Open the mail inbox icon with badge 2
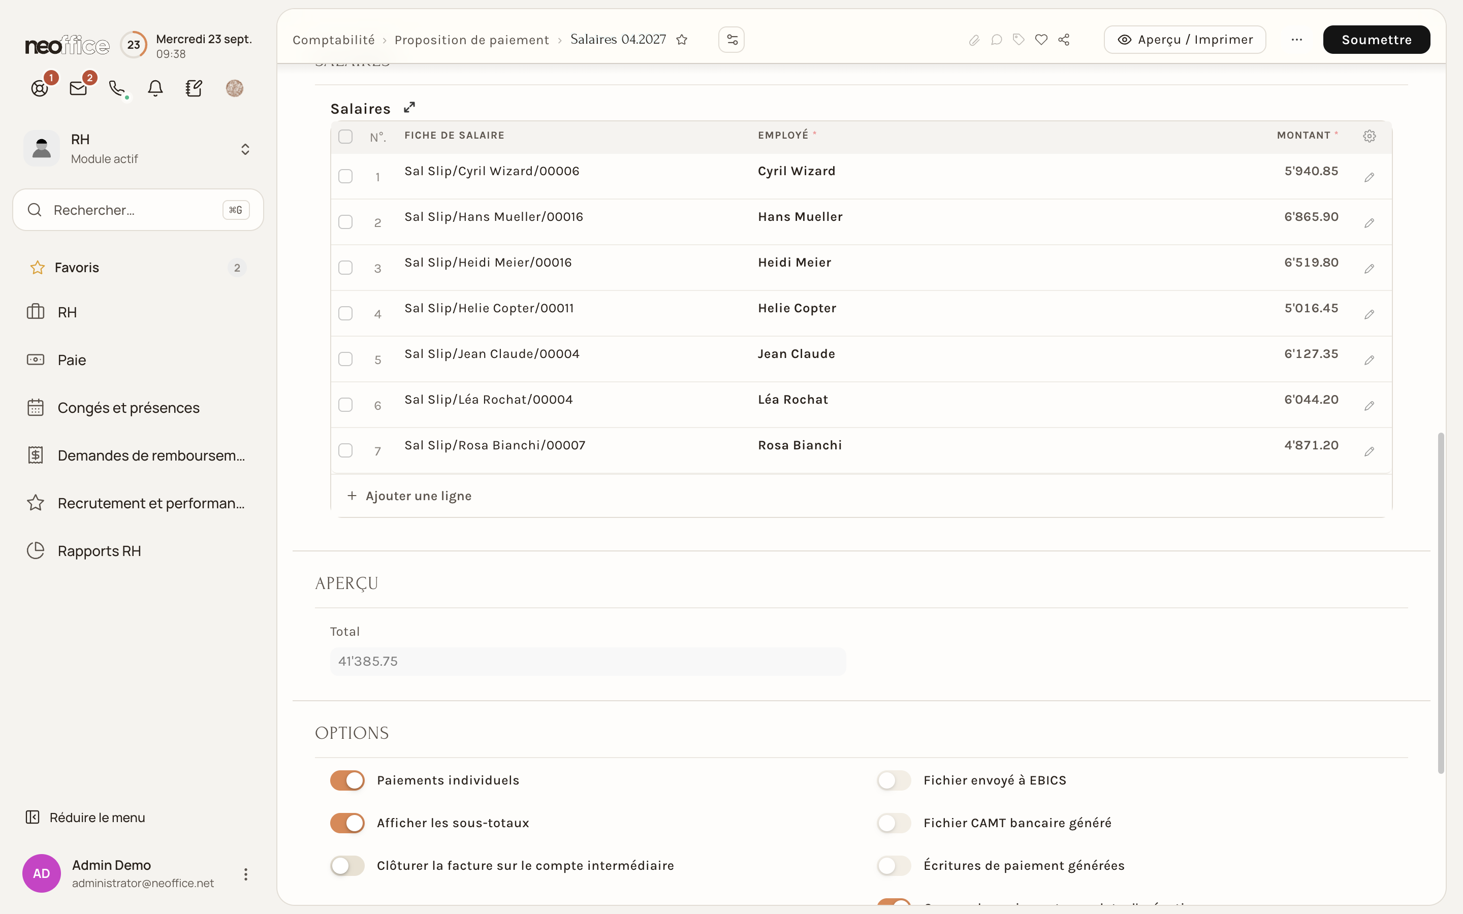Viewport: 1463px width, 914px height. (x=78, y=88)
